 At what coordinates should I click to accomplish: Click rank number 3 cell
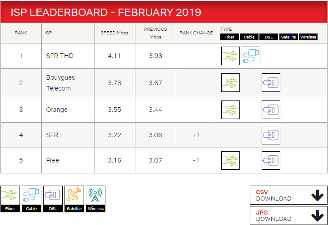click(21, 110)
